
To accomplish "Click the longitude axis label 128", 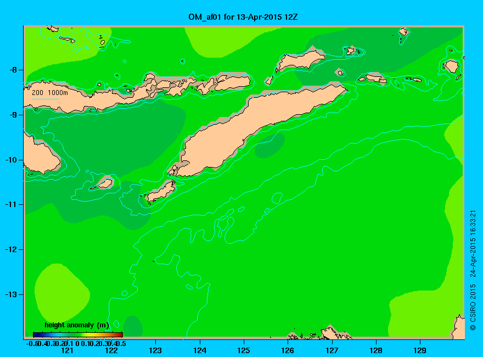I will tap(376, 350).
